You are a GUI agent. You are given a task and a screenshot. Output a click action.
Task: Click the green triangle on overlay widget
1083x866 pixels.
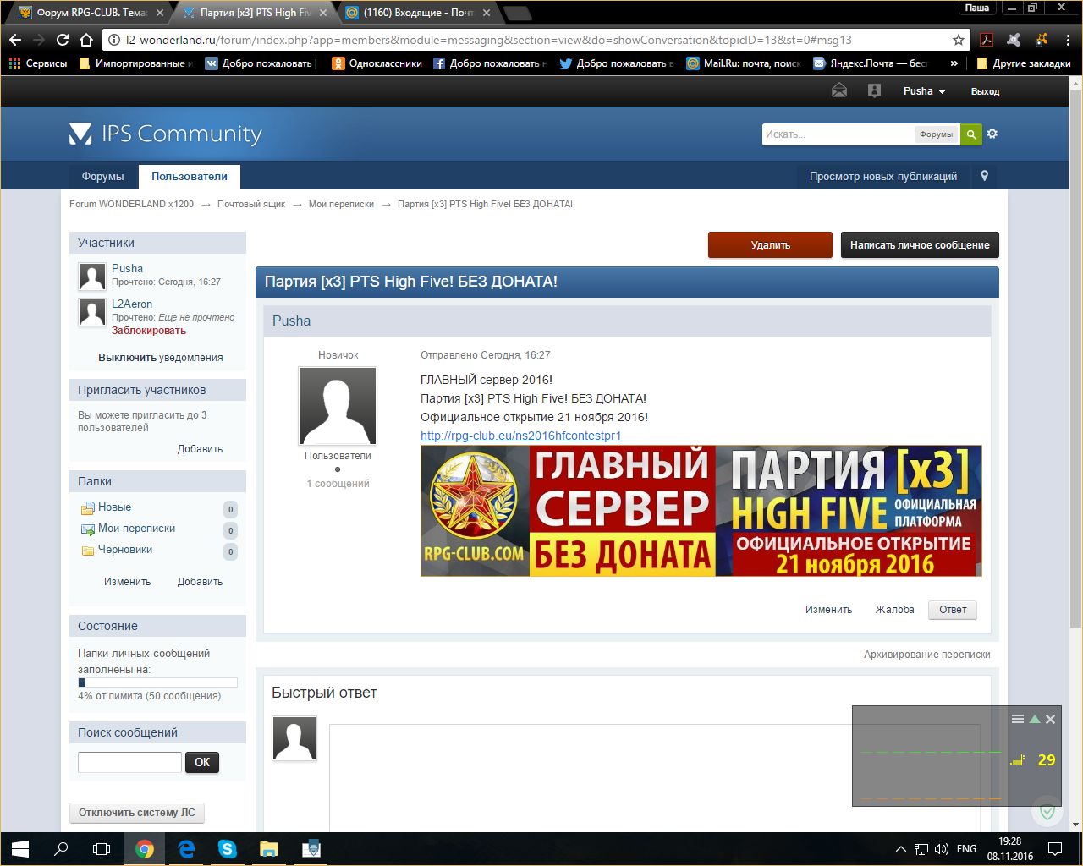(x=1034, y=719)
